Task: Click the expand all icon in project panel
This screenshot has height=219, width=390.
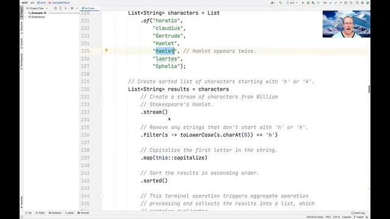Action: [60, 9]
